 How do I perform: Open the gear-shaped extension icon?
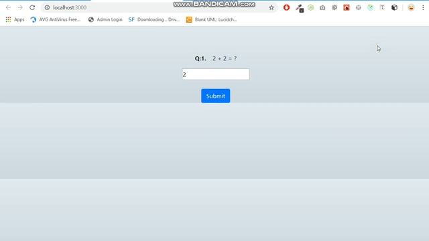point(334,7)
